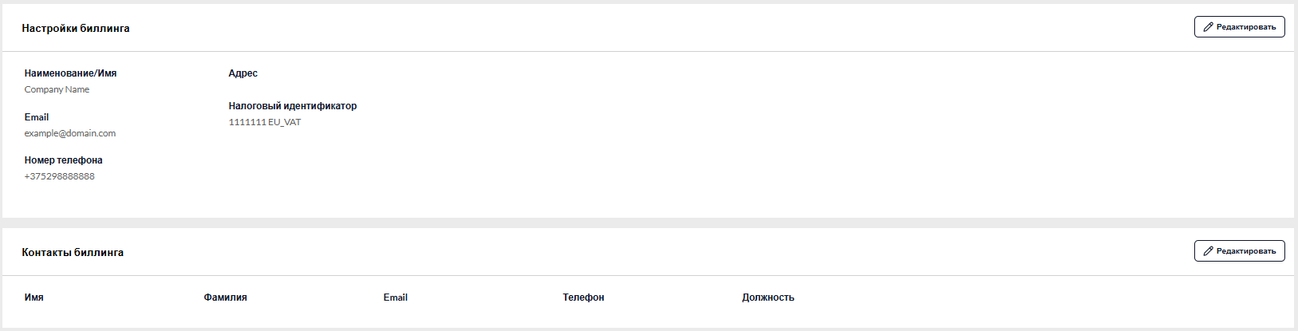Screen dimensions: 1298x331
Task: Click the Company Name value
Action: [x=57, y=89]
